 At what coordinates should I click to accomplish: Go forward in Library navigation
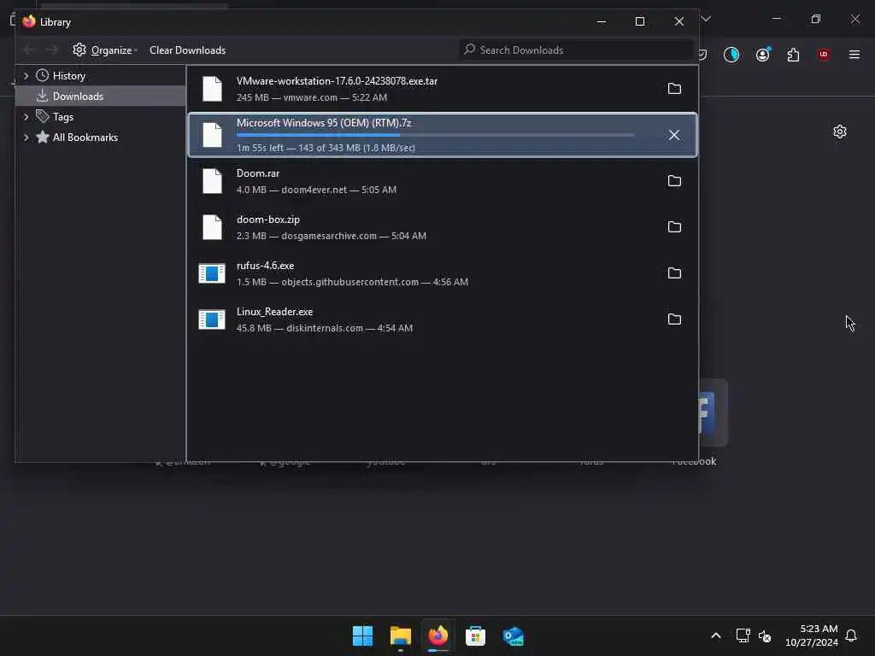52,50
